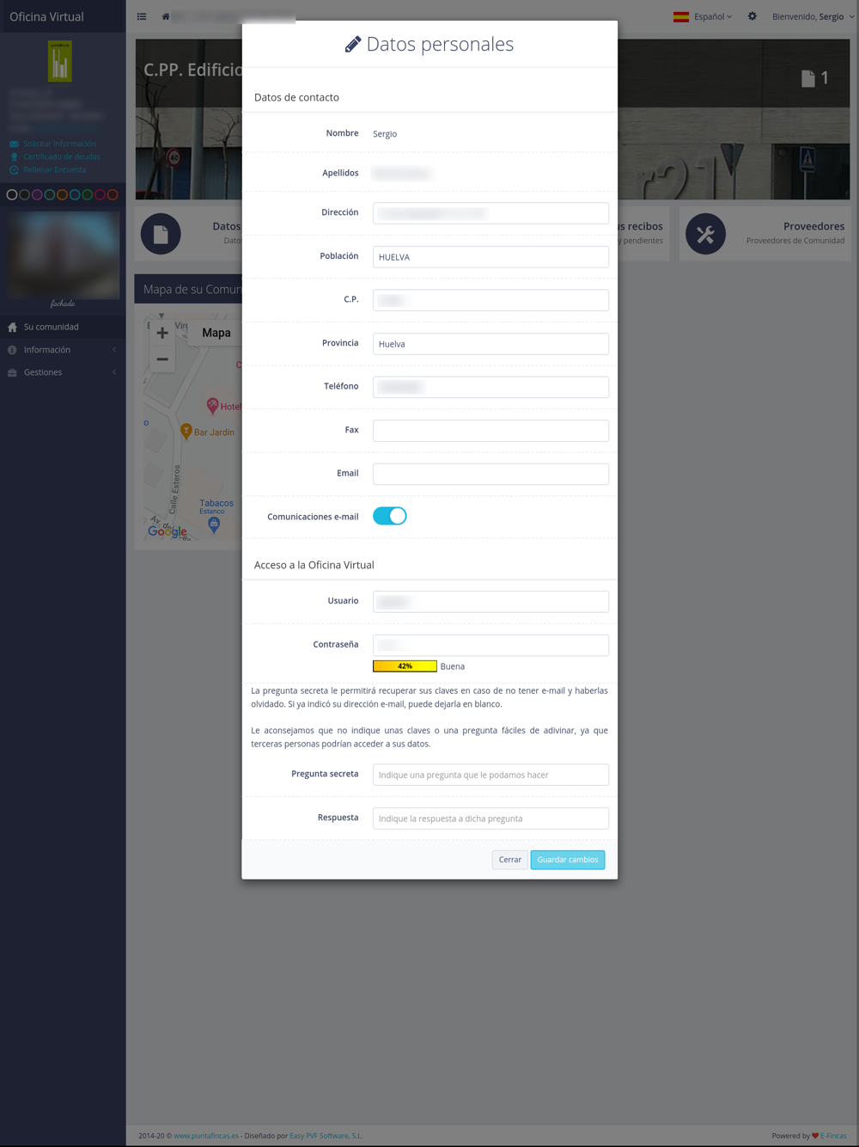The image size is (859, 1147).
Task: Open the Español language dropdown
Action: pos(703,16)
